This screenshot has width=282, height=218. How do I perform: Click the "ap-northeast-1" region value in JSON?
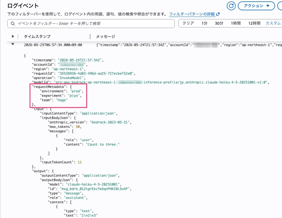68,69
